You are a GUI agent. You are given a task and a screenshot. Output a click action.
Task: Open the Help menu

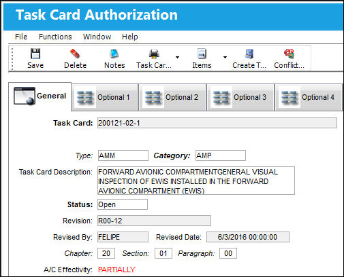[x=129, y=37]
